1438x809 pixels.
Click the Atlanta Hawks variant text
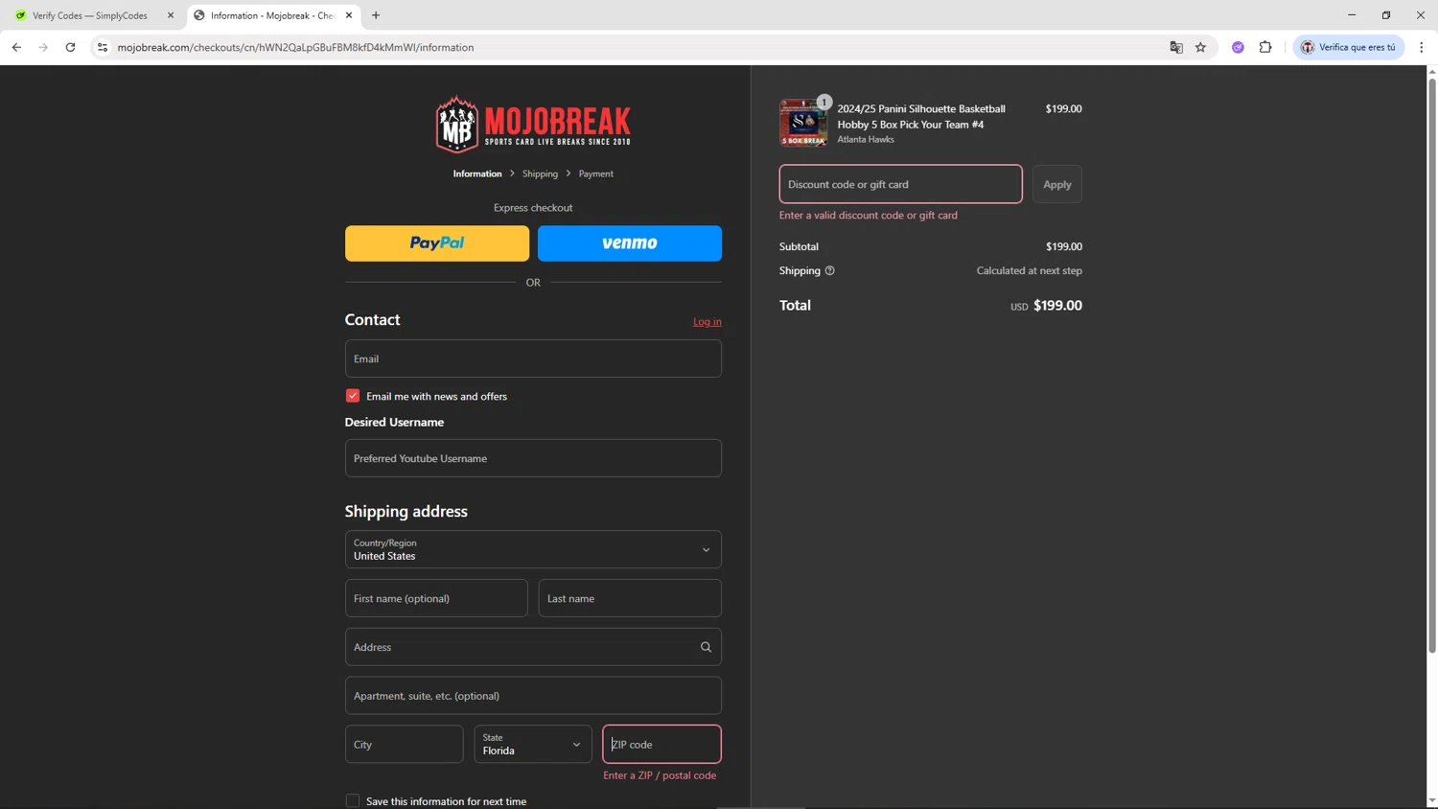tap(866, 139)
